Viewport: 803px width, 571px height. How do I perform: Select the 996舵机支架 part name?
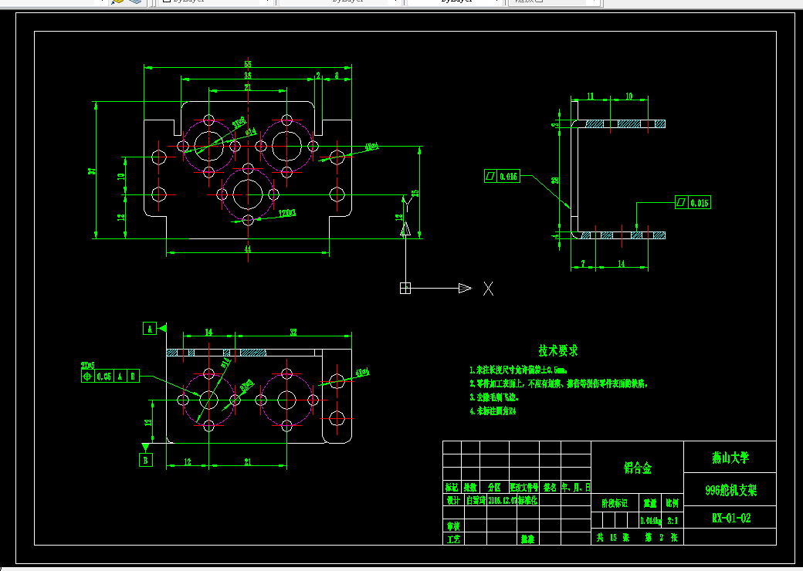pyautogui.click(x=730, y=490)
